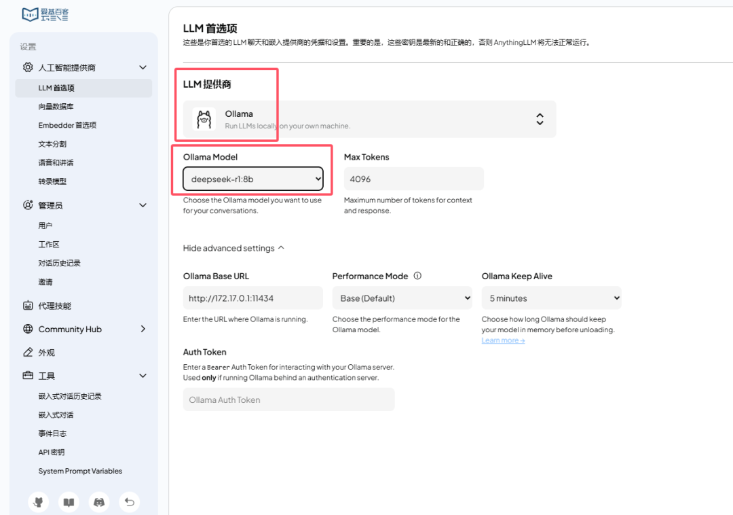Image resolution: width=733 pixels, height=515 pixels.
Task: Open the LLM provider selector arrows
Action: 540,119
